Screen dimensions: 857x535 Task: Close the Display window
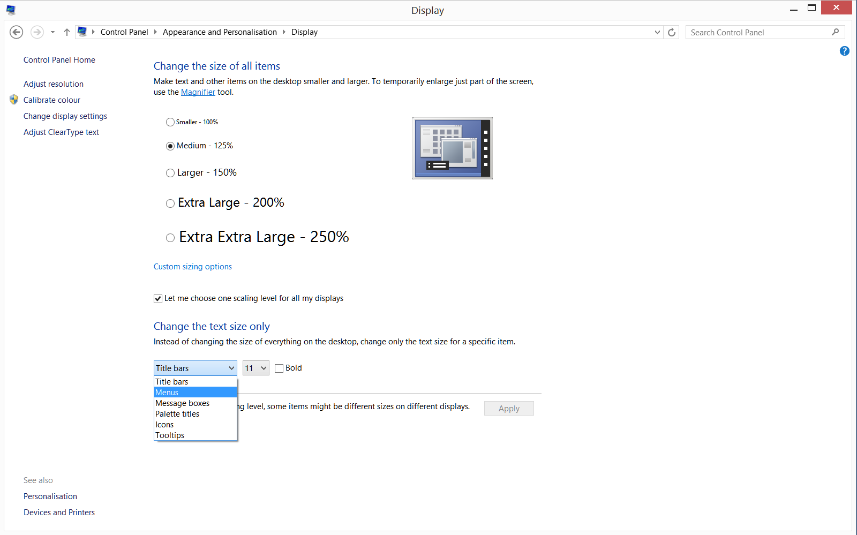point(837,7)
